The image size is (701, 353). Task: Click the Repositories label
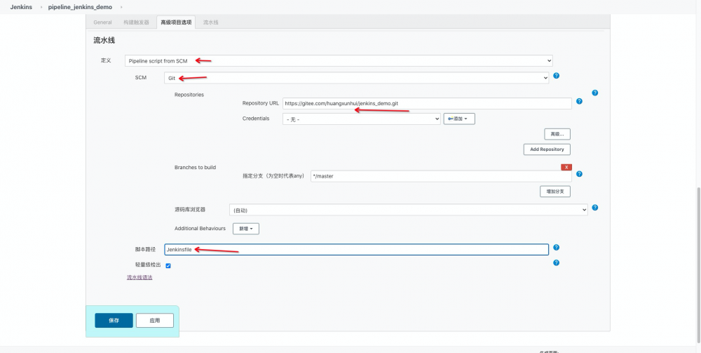[x=189, y=95]
